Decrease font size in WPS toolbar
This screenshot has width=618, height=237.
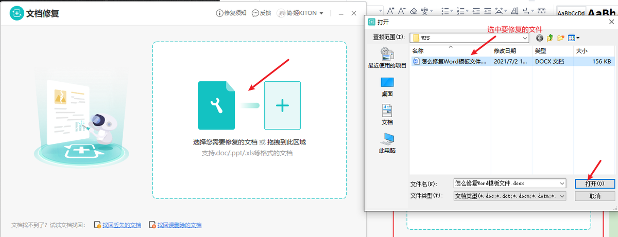coord(402,10)
